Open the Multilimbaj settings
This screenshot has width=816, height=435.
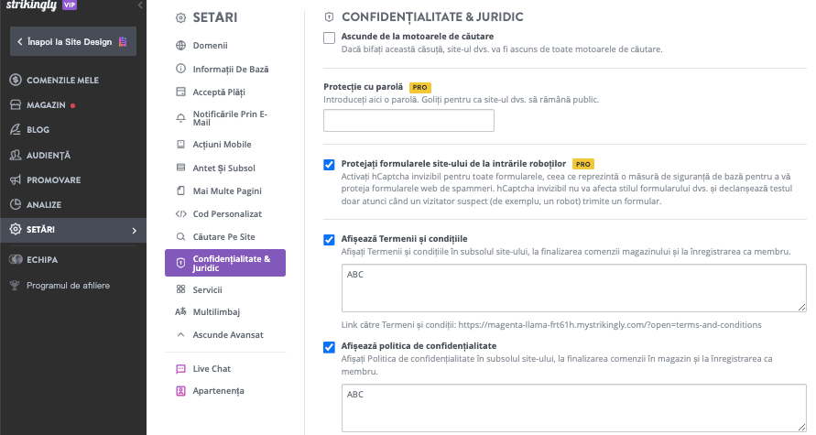(216, 311)
